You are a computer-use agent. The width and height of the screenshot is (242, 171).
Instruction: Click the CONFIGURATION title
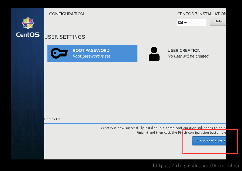coord(66,14)
